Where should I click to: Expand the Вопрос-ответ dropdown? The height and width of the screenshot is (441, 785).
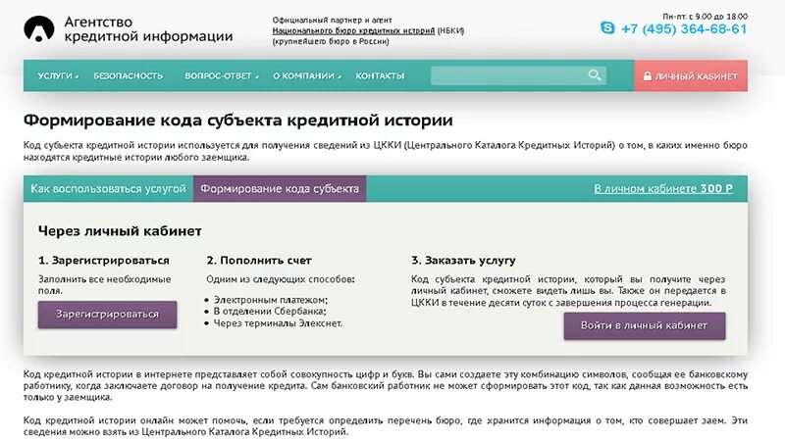pyautogui.click(x=222, y=76)
